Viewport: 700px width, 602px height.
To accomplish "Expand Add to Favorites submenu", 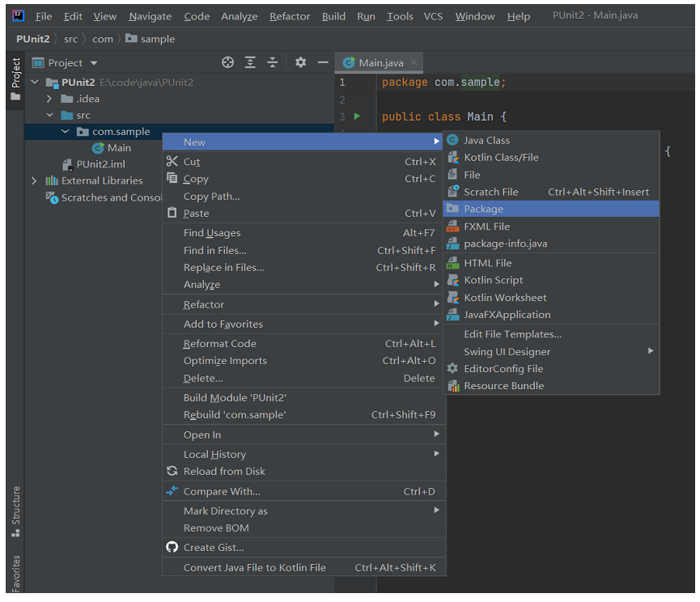I will [436, 324].
